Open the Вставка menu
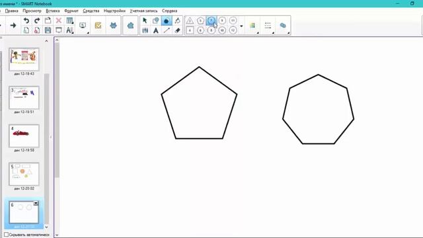 click(x=53, y=11)
